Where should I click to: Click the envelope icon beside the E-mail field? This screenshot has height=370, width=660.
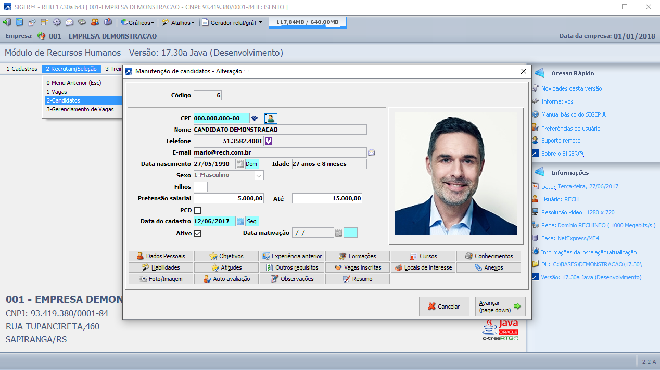point(372,152)
